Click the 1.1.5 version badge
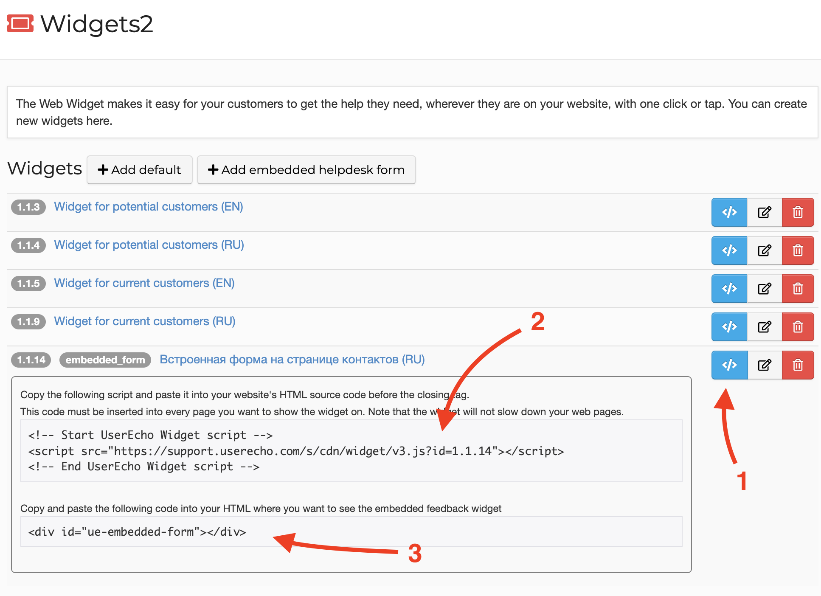Screen dimensions: 821x596 click(x=28, y=284)
